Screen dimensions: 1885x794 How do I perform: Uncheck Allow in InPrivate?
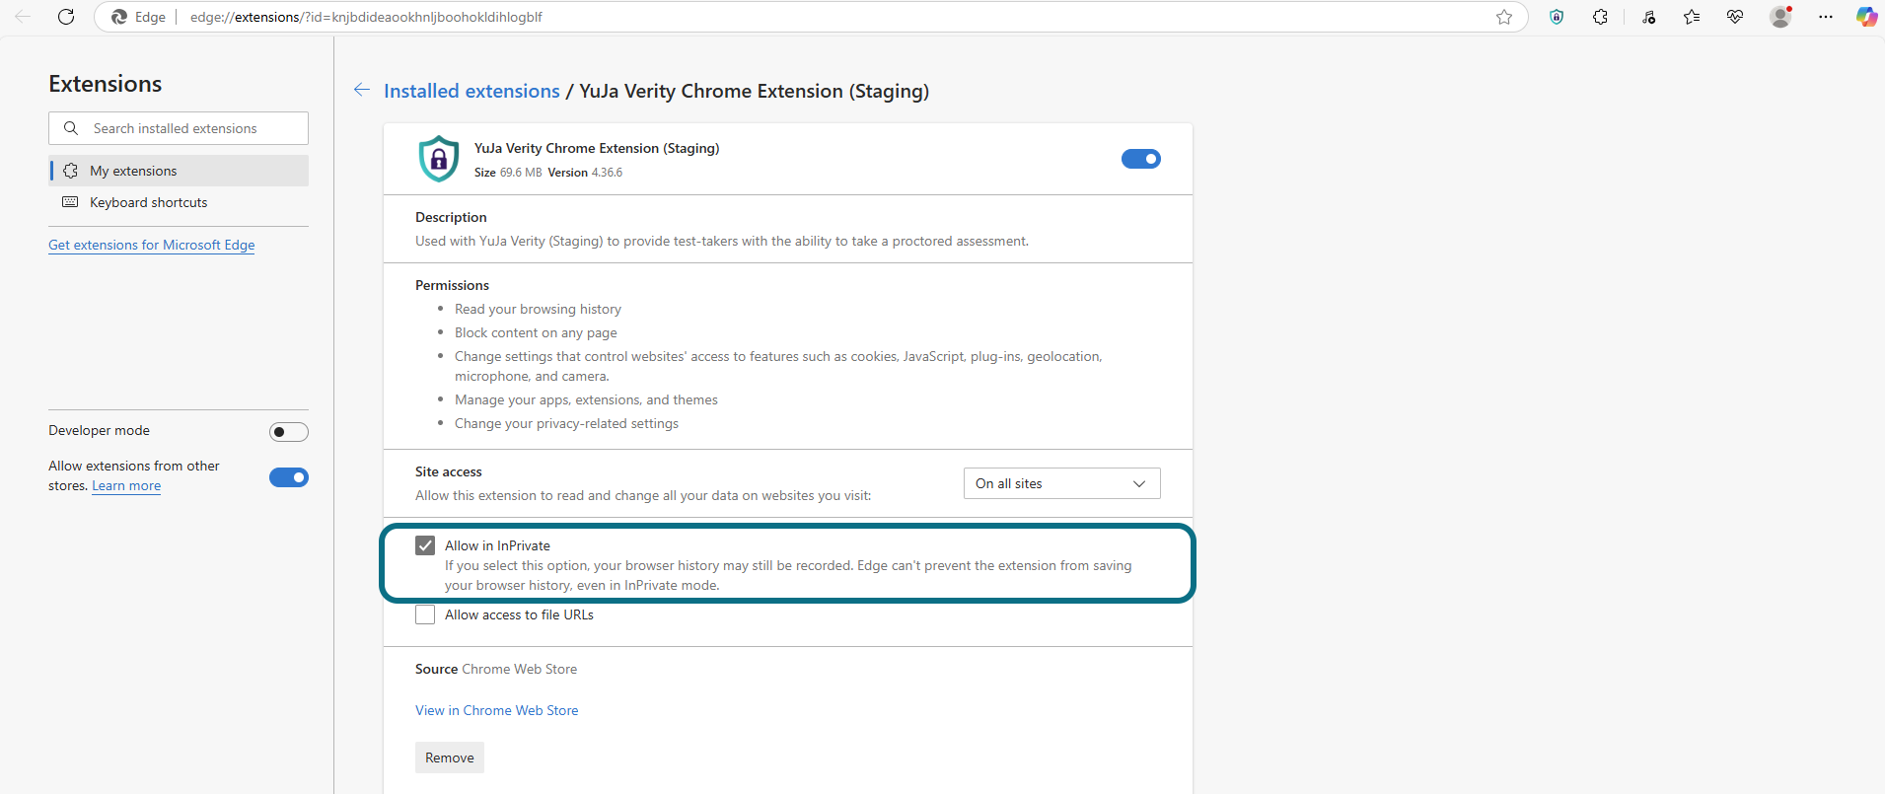point(425,544)
